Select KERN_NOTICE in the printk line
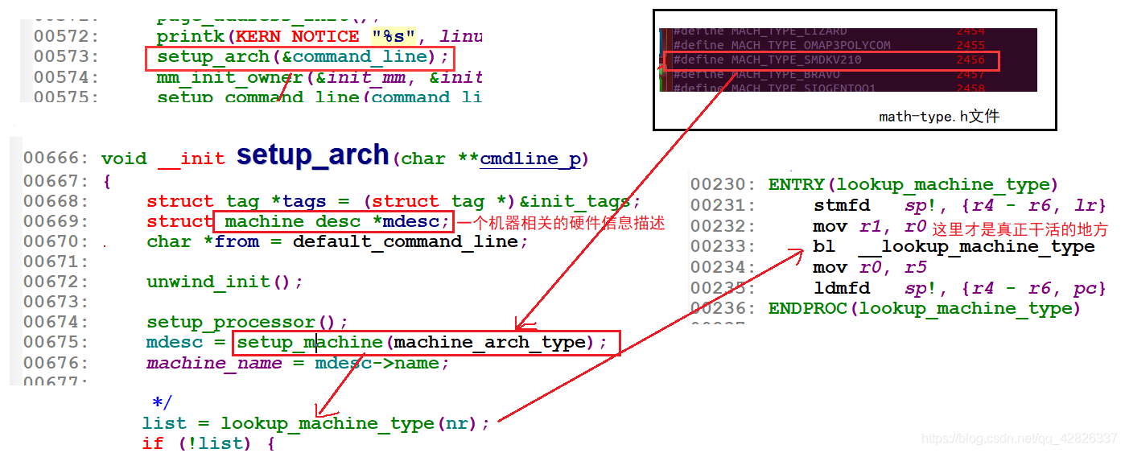The width and height of the screenshot is (1125, 453). click(297, 36)
